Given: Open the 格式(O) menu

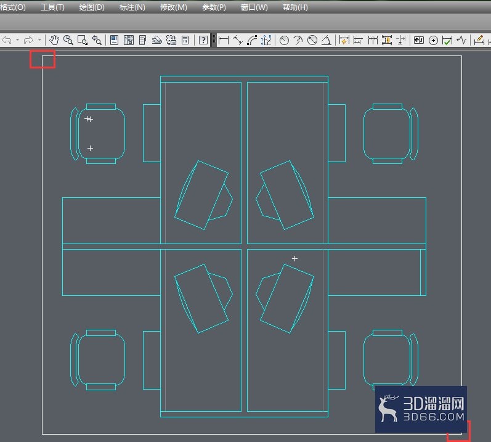Looking at the screenshot, I should coord(13,7).
